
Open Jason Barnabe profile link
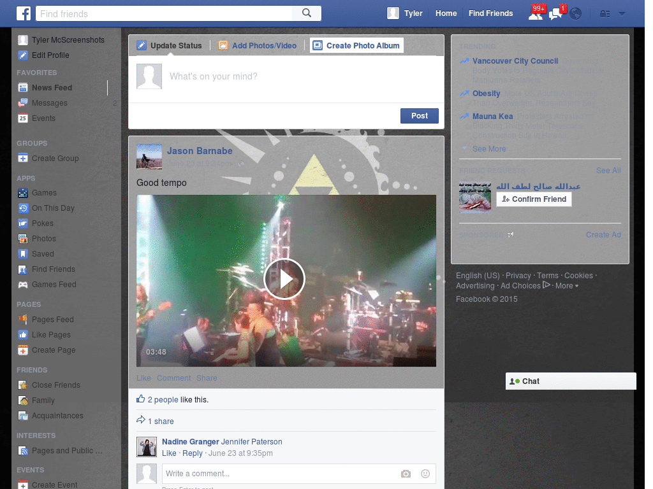coord(200,151)
